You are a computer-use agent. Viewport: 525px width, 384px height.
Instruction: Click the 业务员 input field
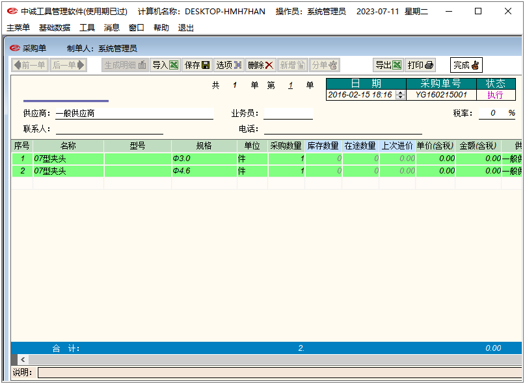coord(288,114)
